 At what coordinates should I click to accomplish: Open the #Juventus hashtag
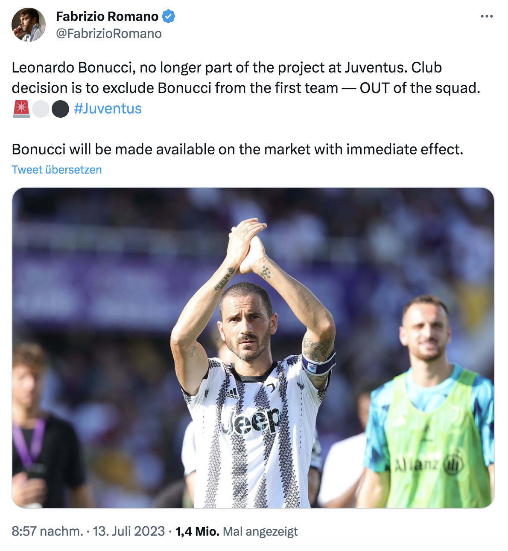coord(108,109)
